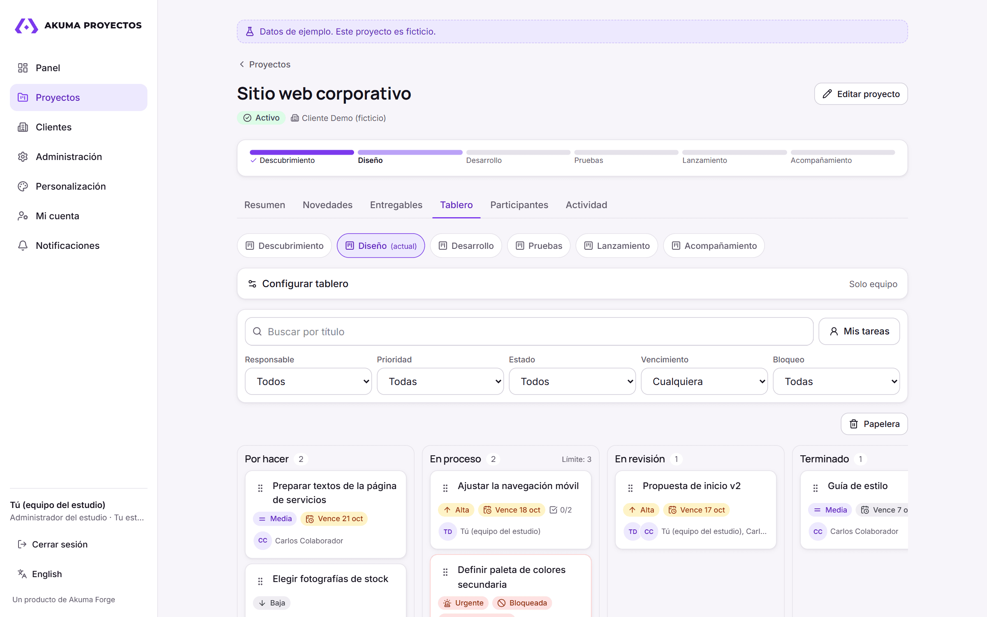Screen dimensions: 987x617
Task: Select the Lanzamiento phase board button
Action: point(617,246)
